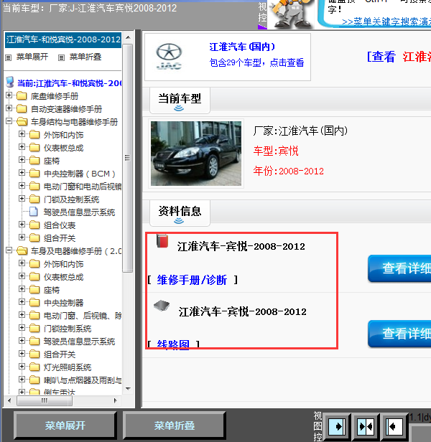Image resolution: width=431 pixels, height=442 pixels.
Task: Select the 资料信息 tab
Action: 180,213
